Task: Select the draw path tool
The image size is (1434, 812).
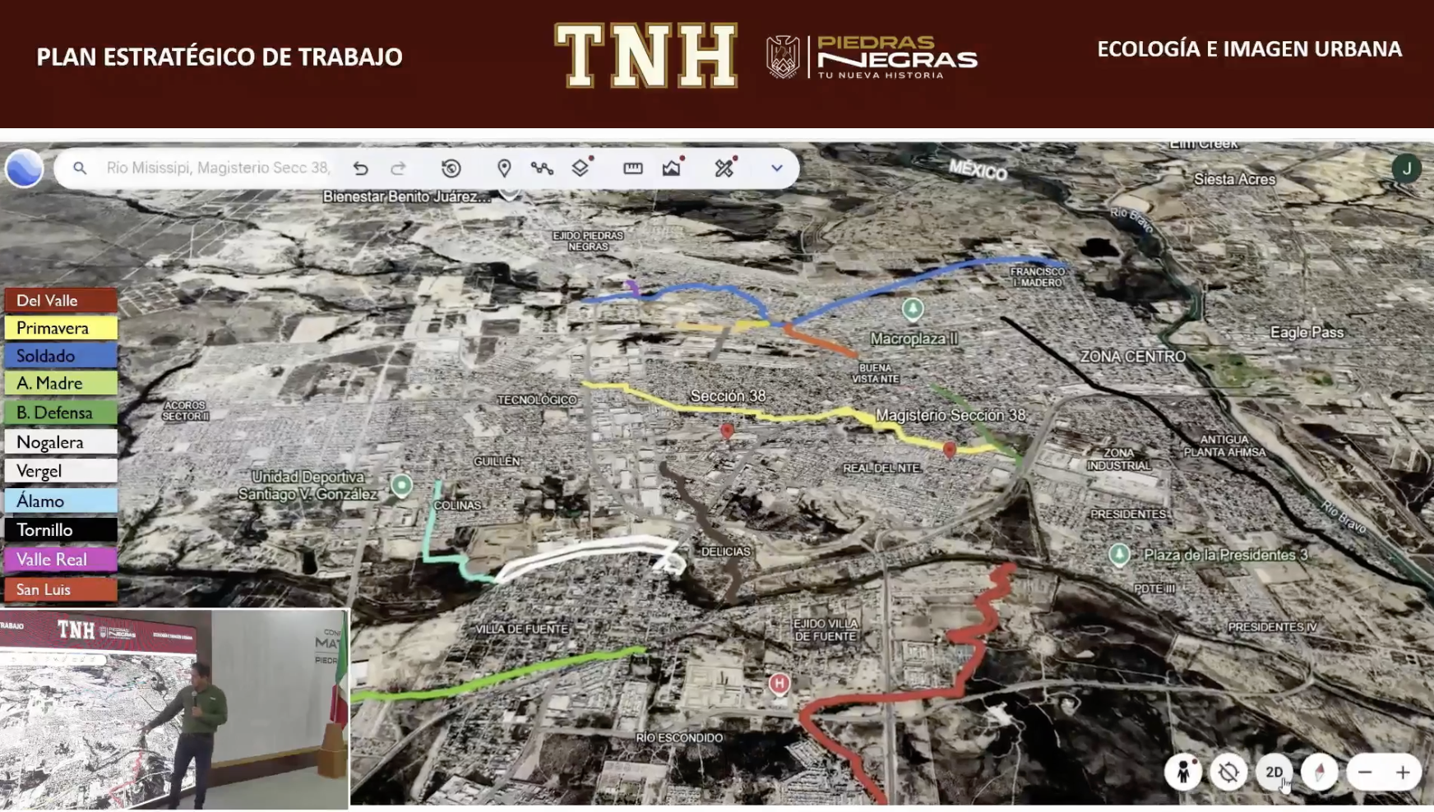Action: 542,168
